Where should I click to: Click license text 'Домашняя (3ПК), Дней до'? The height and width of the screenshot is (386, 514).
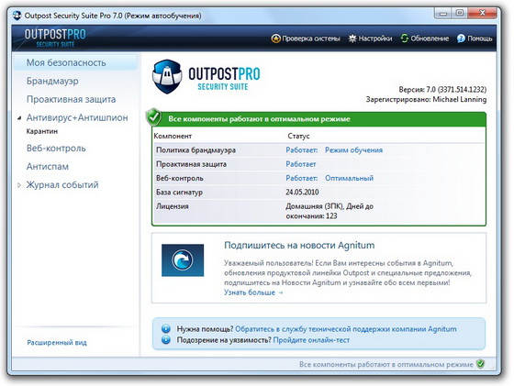(x=330, y=206)
